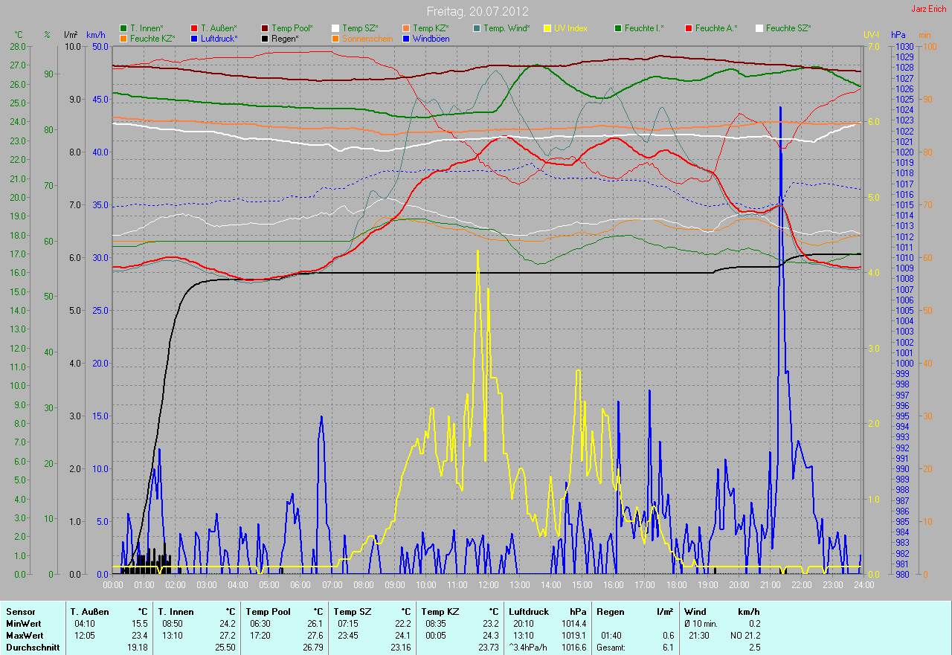
Task: Click the T. Außen minimum value '15.5'
Action: point(140,624)
